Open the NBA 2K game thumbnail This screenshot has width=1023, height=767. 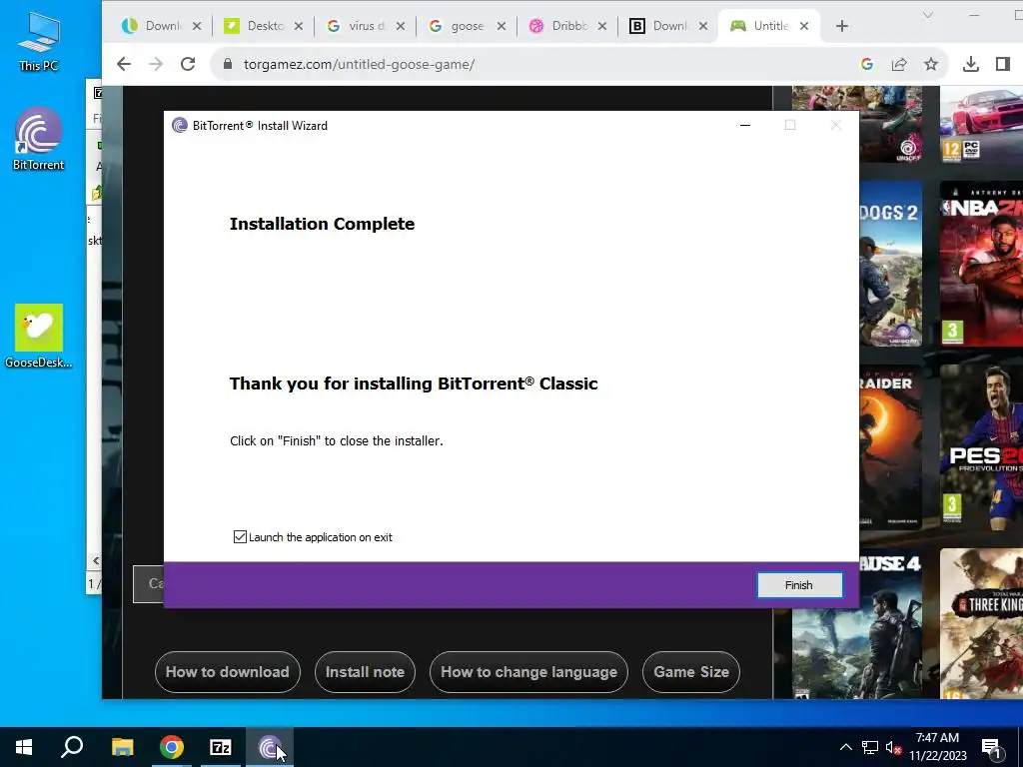coord(981,264)
